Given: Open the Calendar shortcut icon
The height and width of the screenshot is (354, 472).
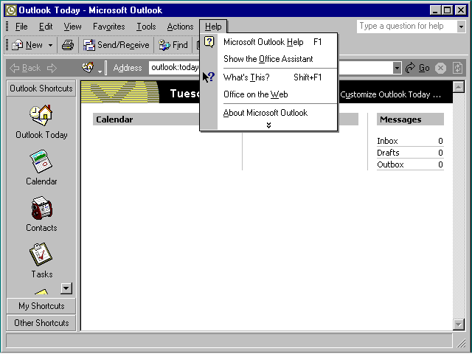Looking at the screenshot, I should click(41, 162).
